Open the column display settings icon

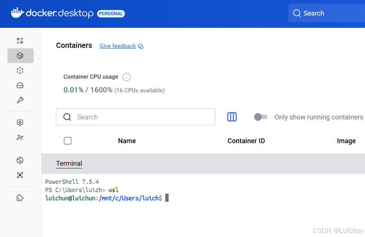pos(232,117)
